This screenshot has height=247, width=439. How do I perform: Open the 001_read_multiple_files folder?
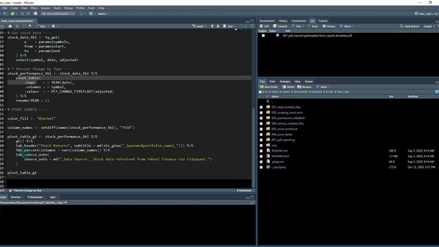pyautogui.click(x=286, y=107)
